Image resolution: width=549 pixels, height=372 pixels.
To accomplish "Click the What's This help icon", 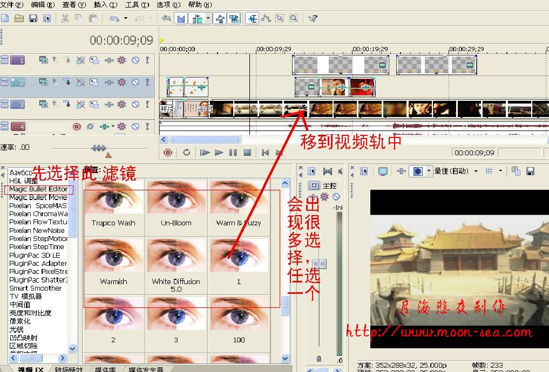I will coord(313,18).
